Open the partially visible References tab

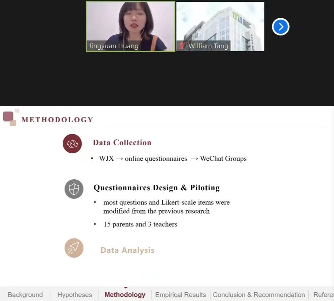click(x=323, y=295)
